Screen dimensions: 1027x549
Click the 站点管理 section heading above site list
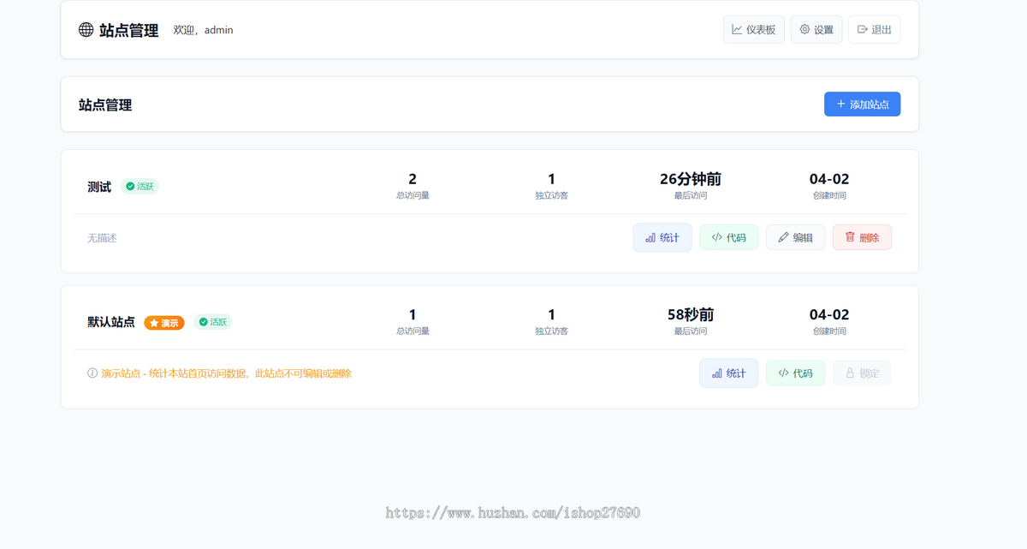(105, 105)
